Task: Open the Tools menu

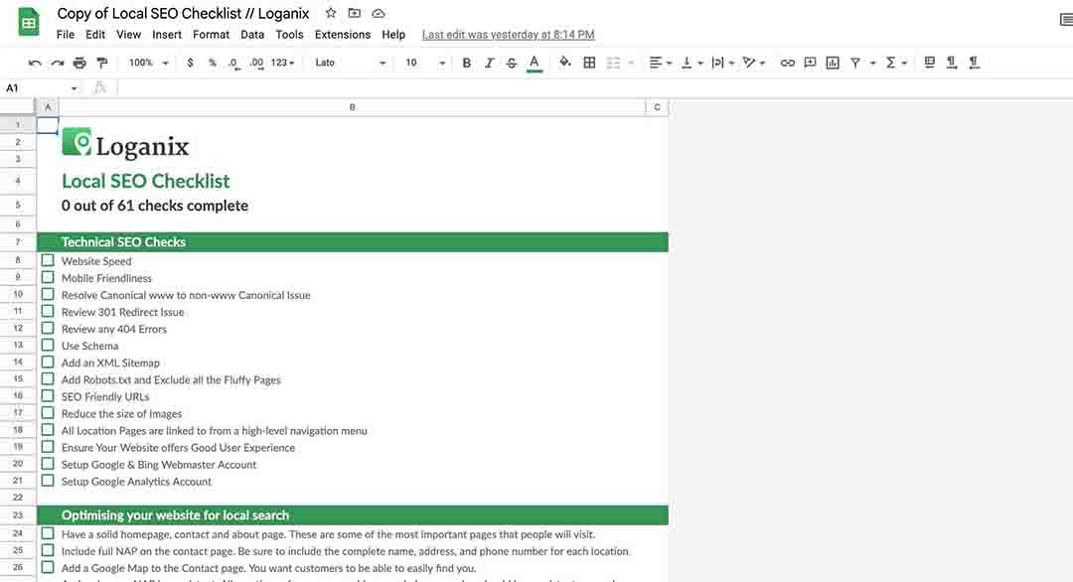Action: click(x=289, y=34)
